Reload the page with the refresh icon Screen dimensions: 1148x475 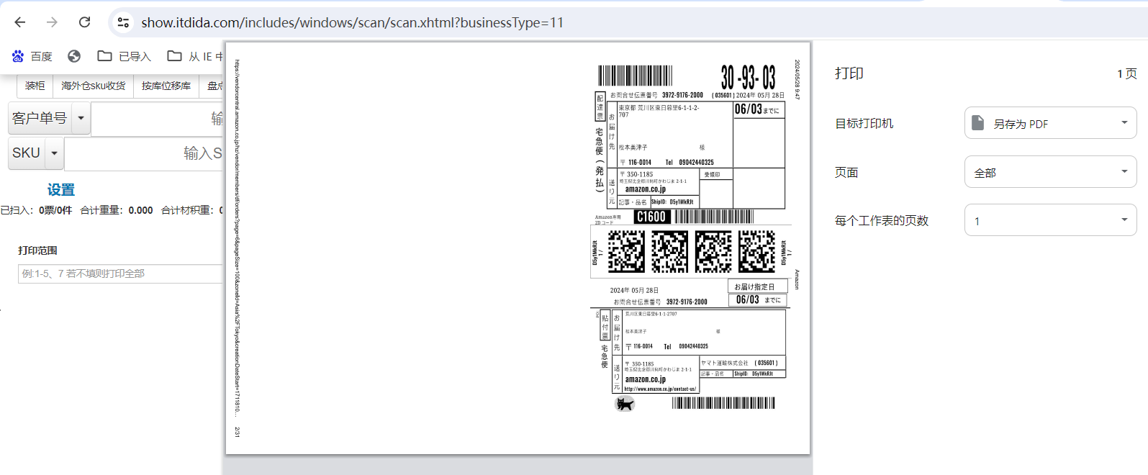84,22
